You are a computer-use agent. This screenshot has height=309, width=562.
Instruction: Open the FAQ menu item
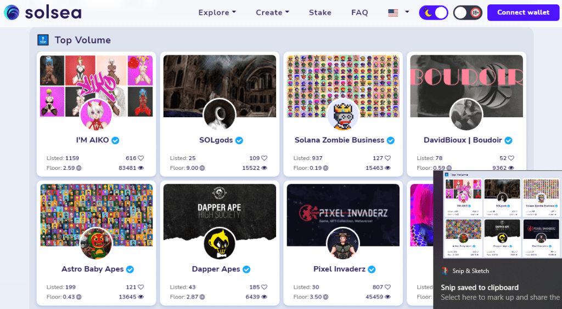click(x=359, y=12)
